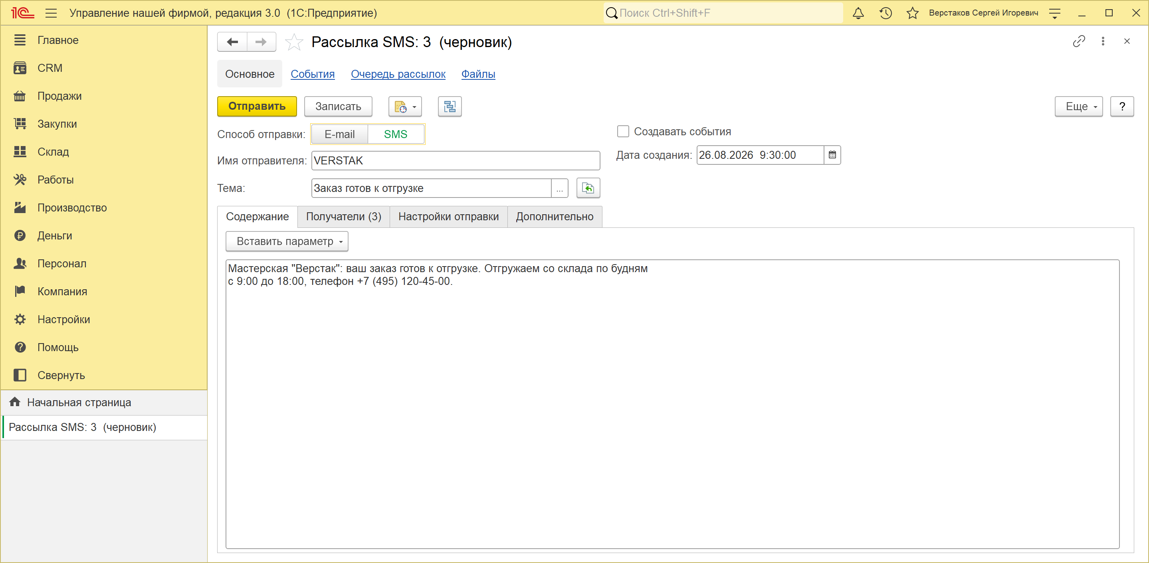1149x563 pixels.
Task: Focus the Имя отправителя field
Action: [x=456, y=160]
